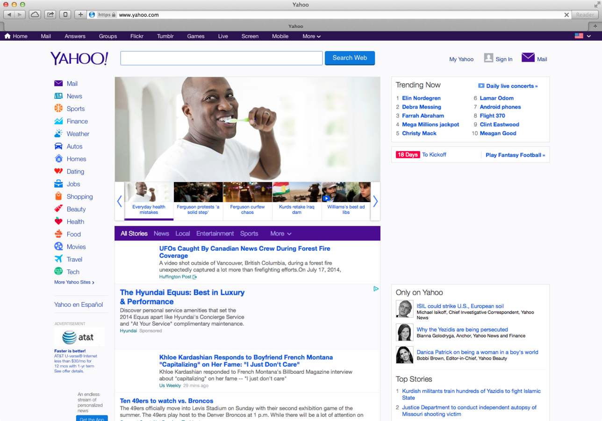Select the All Stories tab
Viewport: 602px width, 421px height.
[134, 233]
